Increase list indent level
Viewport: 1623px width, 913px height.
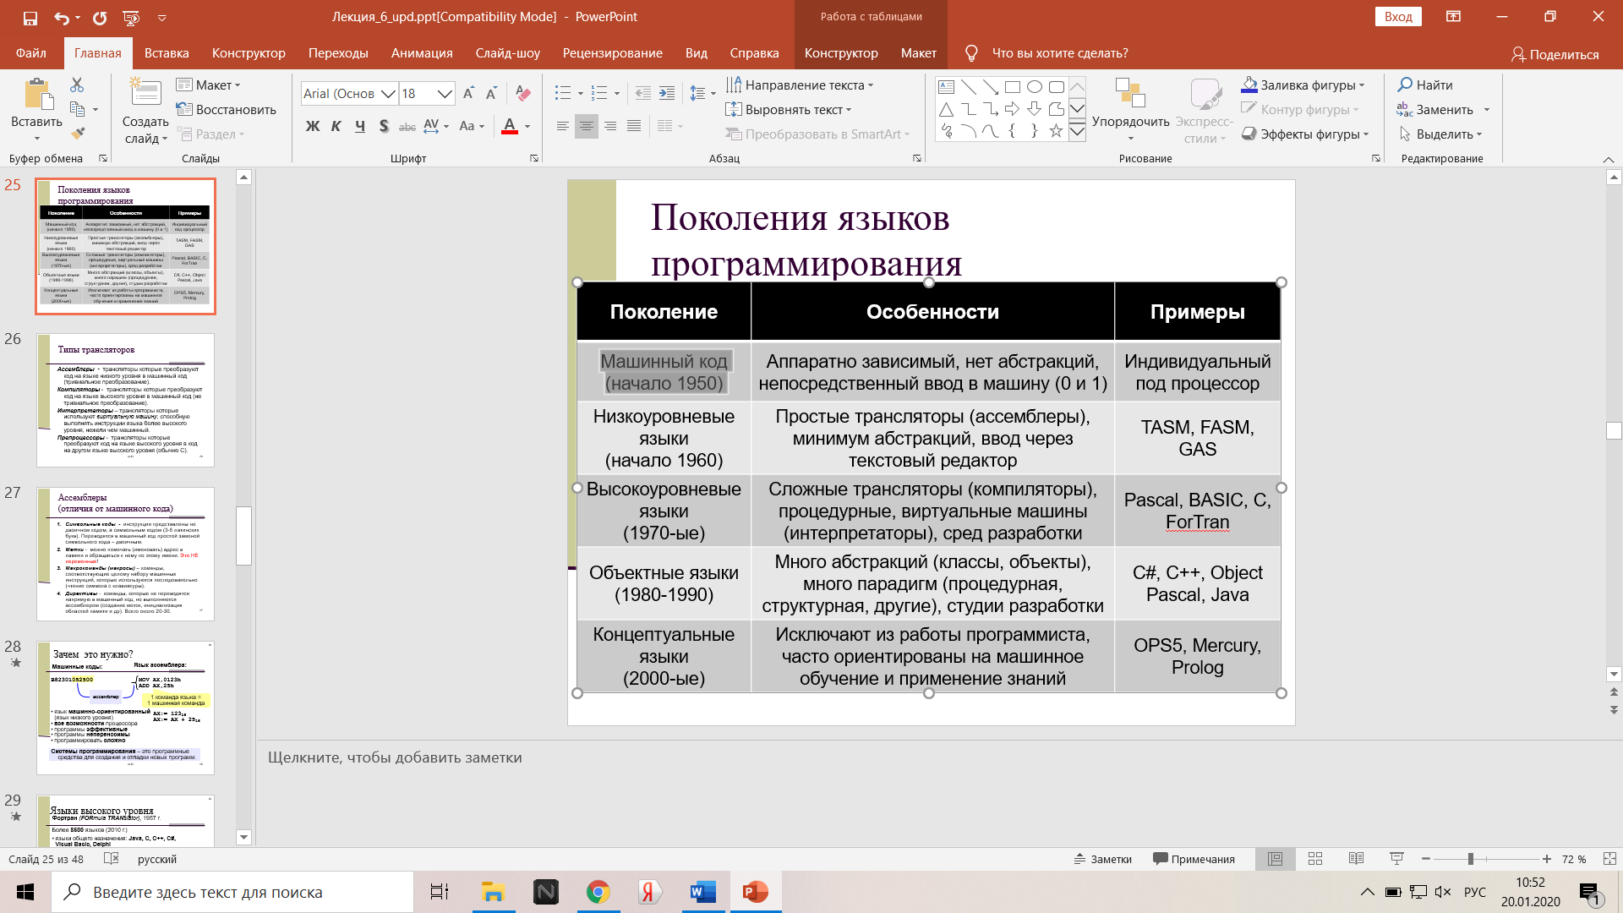click(667, 93)
